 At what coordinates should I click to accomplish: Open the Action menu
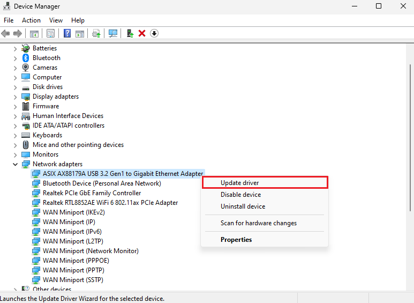pyautogui.click(x=31, y=20)
